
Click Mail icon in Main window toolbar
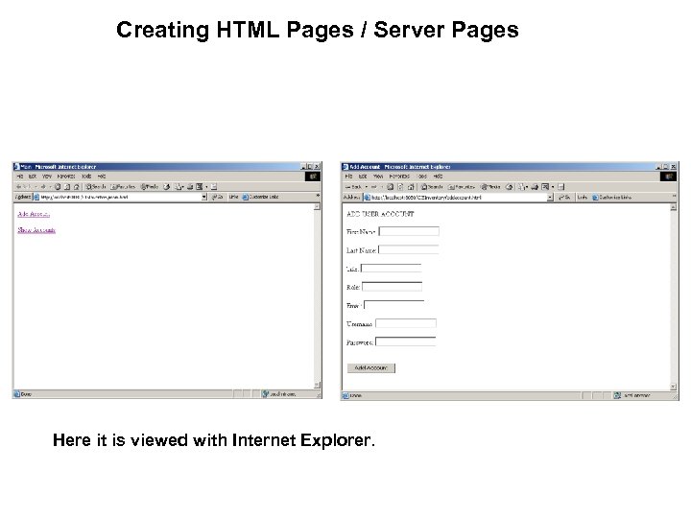coord(178,187)
